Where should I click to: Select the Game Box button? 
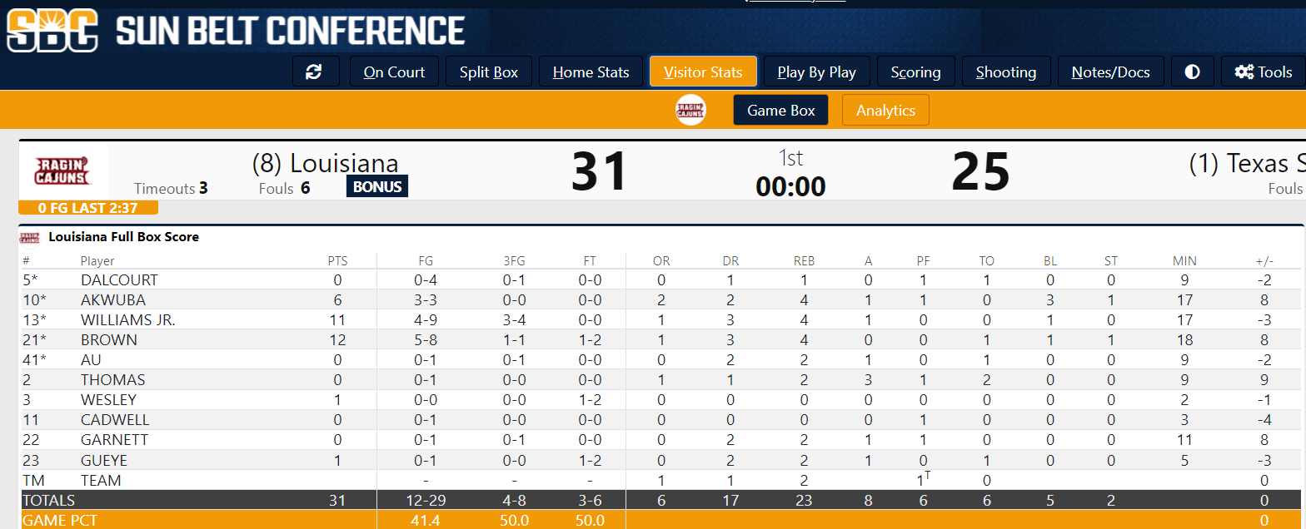[x=780, y=111]
